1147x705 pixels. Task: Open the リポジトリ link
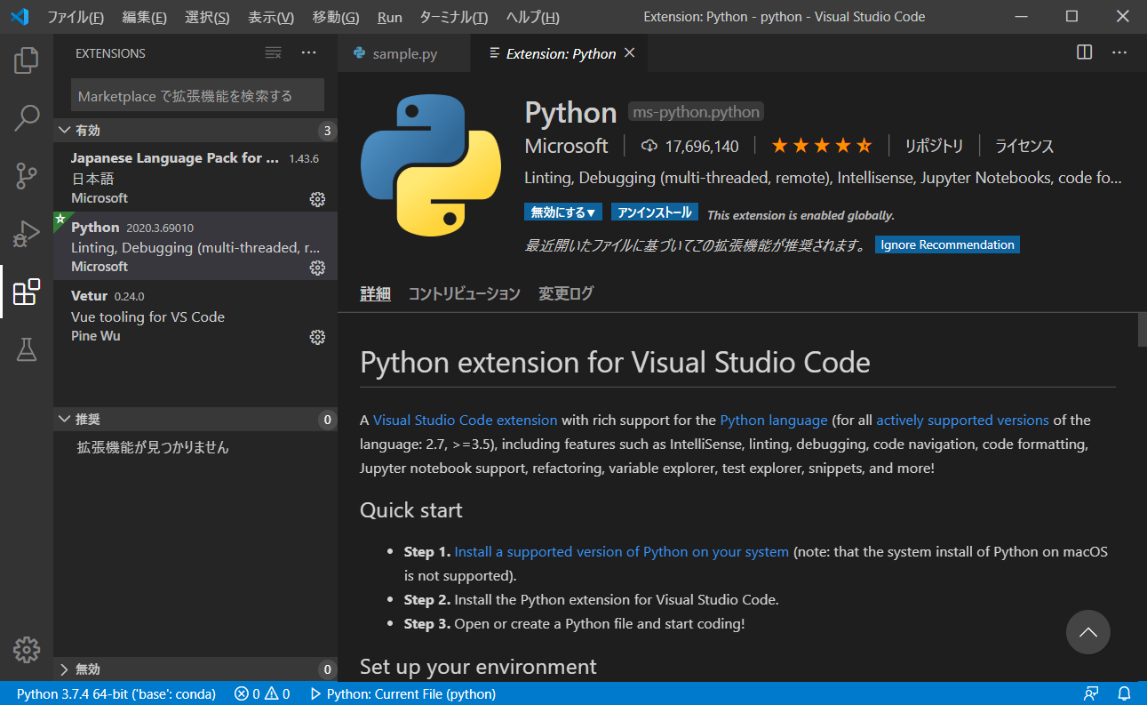pos(934,146)
